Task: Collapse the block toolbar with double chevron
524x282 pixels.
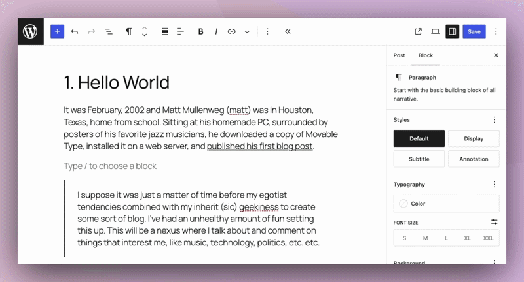Action: [x=288, y=31]
